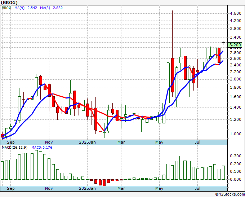Image resolution: width=245 pixels, height=197 pixels.
Task: Click the last green MACD histogram bar
Action: coord(223,172)
